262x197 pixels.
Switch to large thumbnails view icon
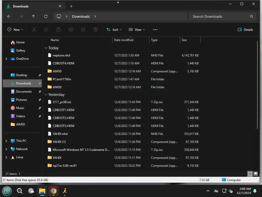point(256,174)
